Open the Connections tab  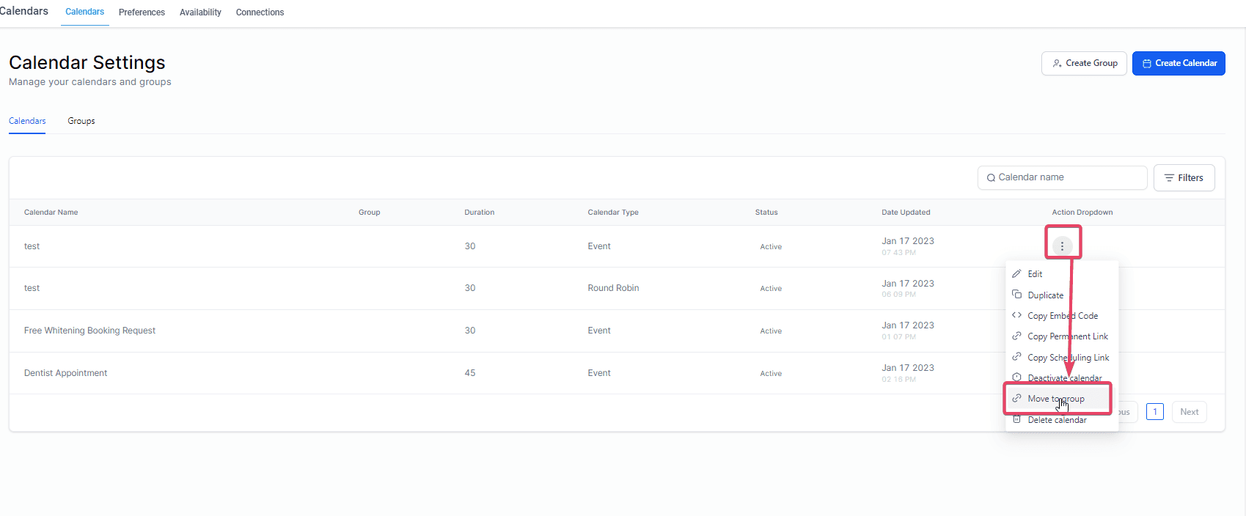click(x=260, y=12)
